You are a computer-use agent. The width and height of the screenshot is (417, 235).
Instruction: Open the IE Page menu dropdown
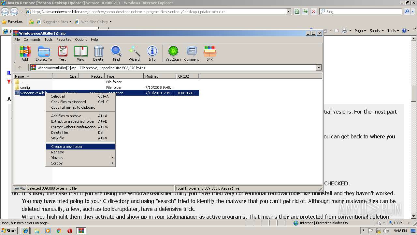pos(360,31)
